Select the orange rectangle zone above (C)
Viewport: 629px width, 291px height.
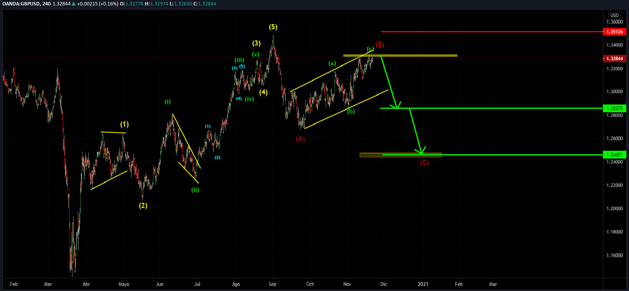tap(401, 155)
